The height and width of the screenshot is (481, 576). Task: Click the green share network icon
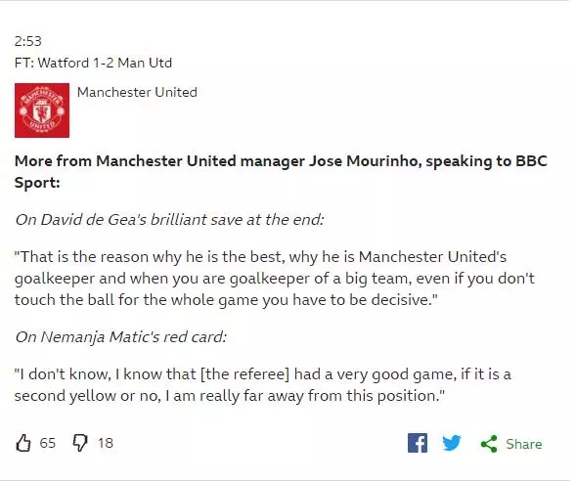489,444
